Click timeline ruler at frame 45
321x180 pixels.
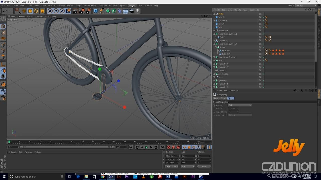tap(104, 142)
